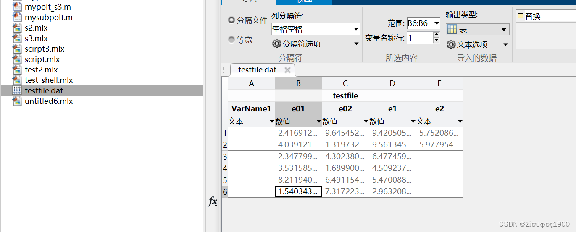Click cell containing 1.540343...

[298, 192]
